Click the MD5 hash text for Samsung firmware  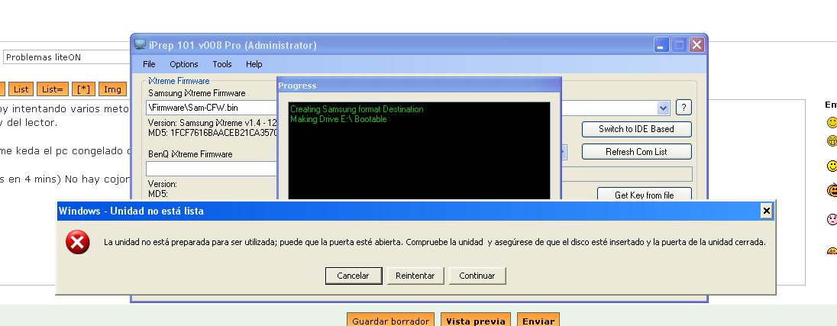[212, 132]
